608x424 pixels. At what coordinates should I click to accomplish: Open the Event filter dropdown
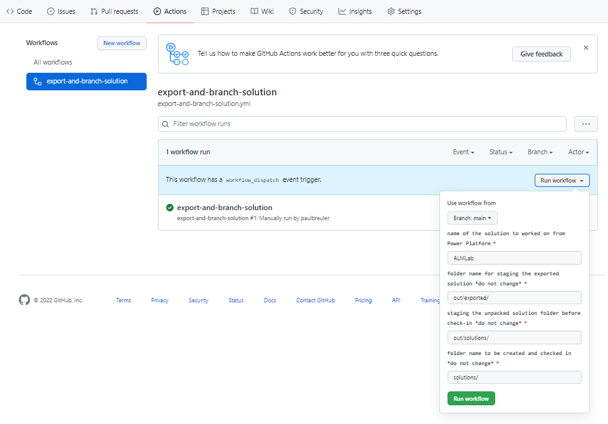point(463,152)
